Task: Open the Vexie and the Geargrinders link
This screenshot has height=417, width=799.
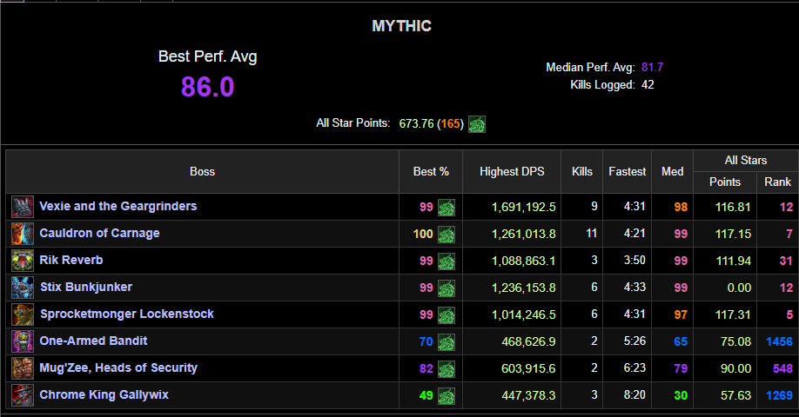Action: pyautogui.click(x=118, y=206)
